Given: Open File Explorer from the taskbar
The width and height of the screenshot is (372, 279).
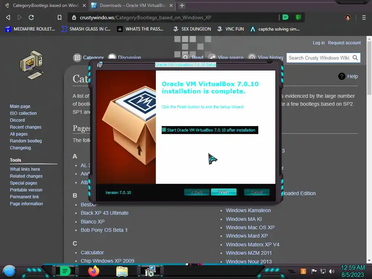Looking at the screenshot, I should (122, 271).
